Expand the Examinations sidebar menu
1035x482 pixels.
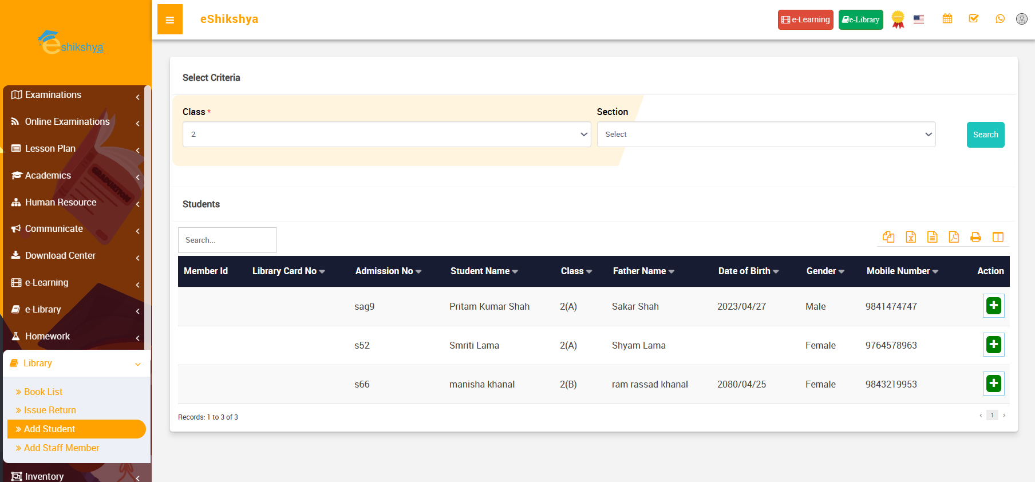coord(74,95)
